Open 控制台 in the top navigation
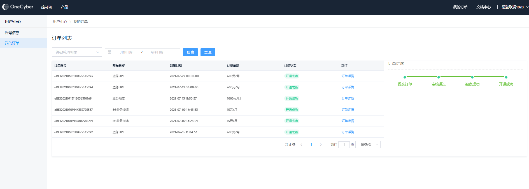The width and height of the screenshot is (529, 189). [x=46, y=7]
